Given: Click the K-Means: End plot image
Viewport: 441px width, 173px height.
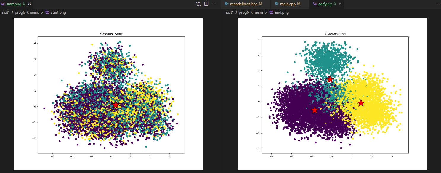Looking at the screenshot, I should pos(333,94).
